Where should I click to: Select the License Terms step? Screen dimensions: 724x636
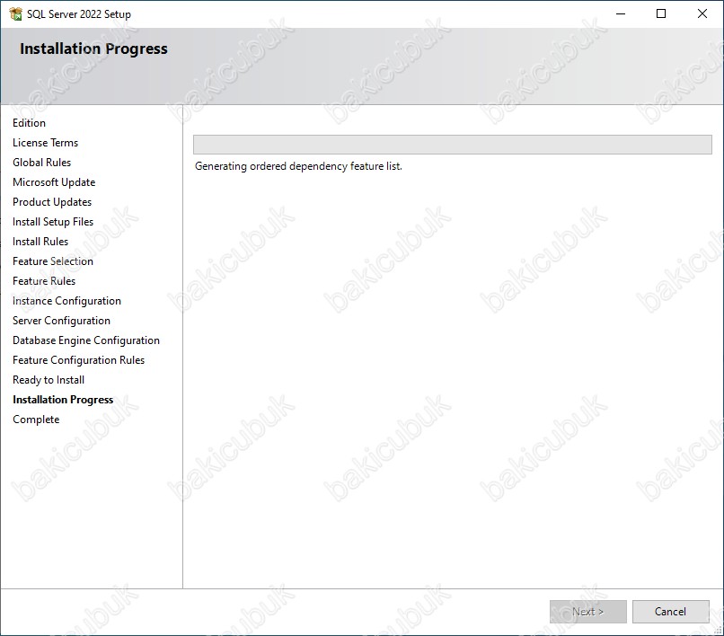[45, 143]
